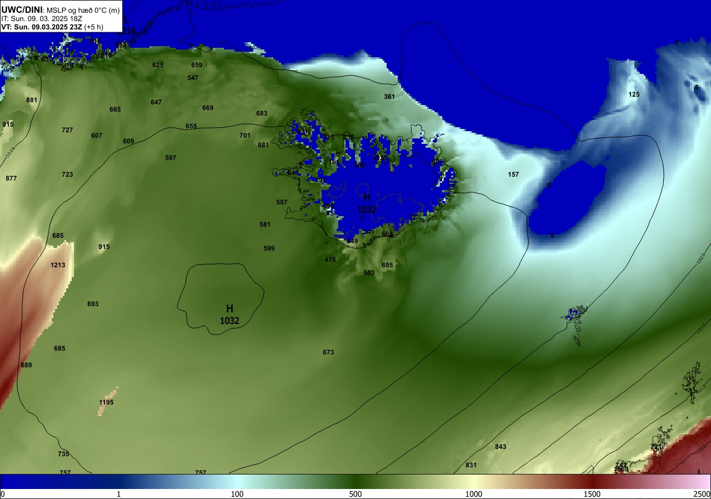Click the 735 height value
Image resolution: width=711 pixels, height=499 pixels.
(63, 454)
